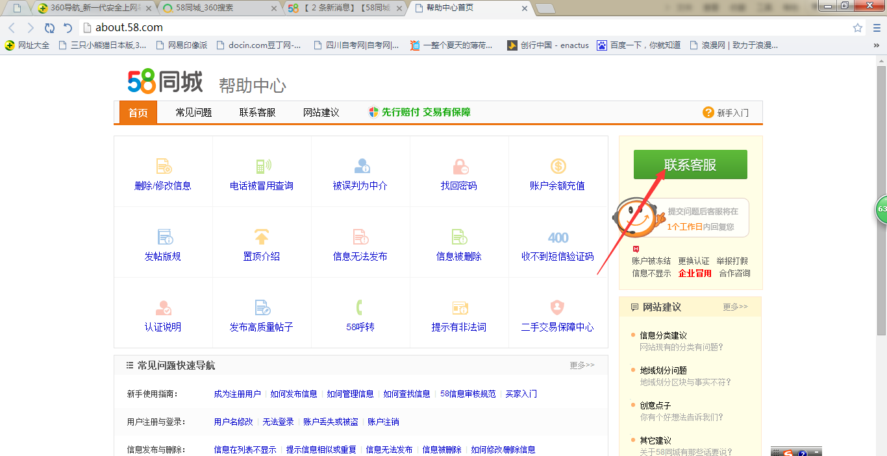887x456 pixels.
Task: Open the 成为注册用户 link
Action: [237, 394]
